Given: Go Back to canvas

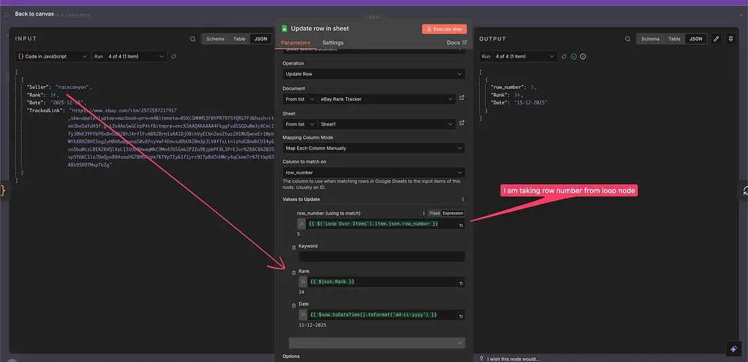Looking at the screenshot, I should coord(34,14).
